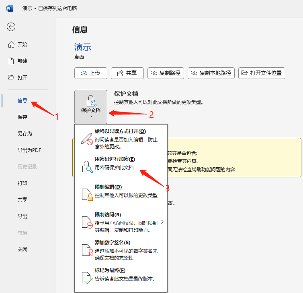The width and height of the screenshot is (303, 293).
Task: Click the 保护文档 section heading text
Action: (126, 94)
